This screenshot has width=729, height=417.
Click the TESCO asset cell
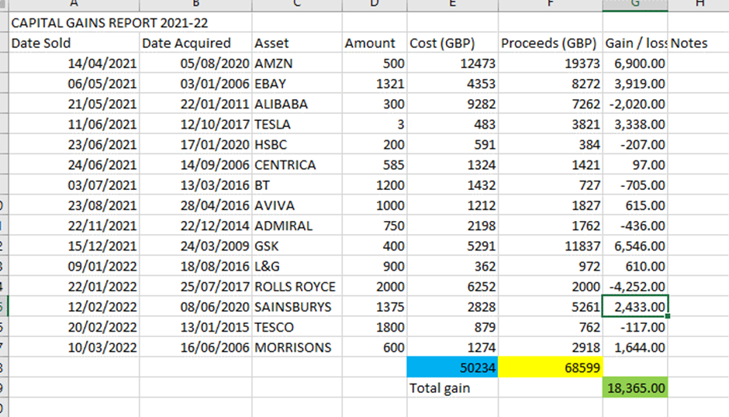[297, 327]
